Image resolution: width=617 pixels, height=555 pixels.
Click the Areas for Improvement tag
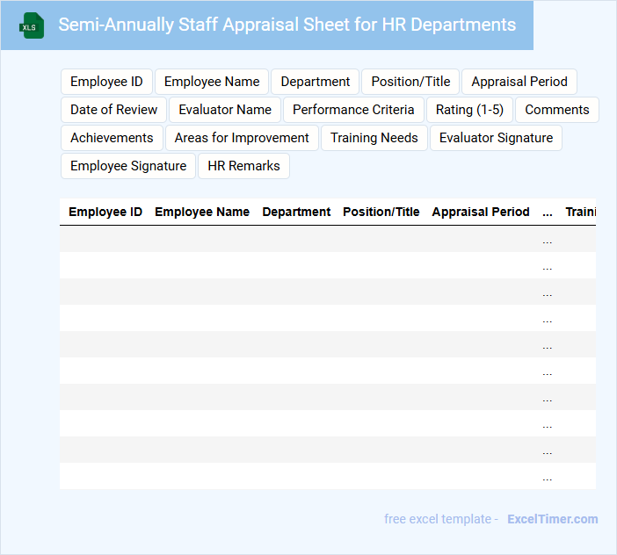[242, 138]
